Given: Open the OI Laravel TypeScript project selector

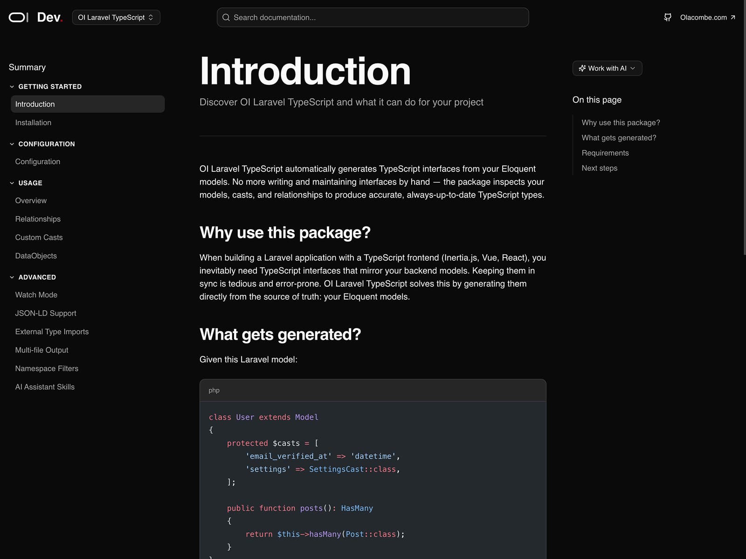Looking at the screenshot, I should pos(116,17).
